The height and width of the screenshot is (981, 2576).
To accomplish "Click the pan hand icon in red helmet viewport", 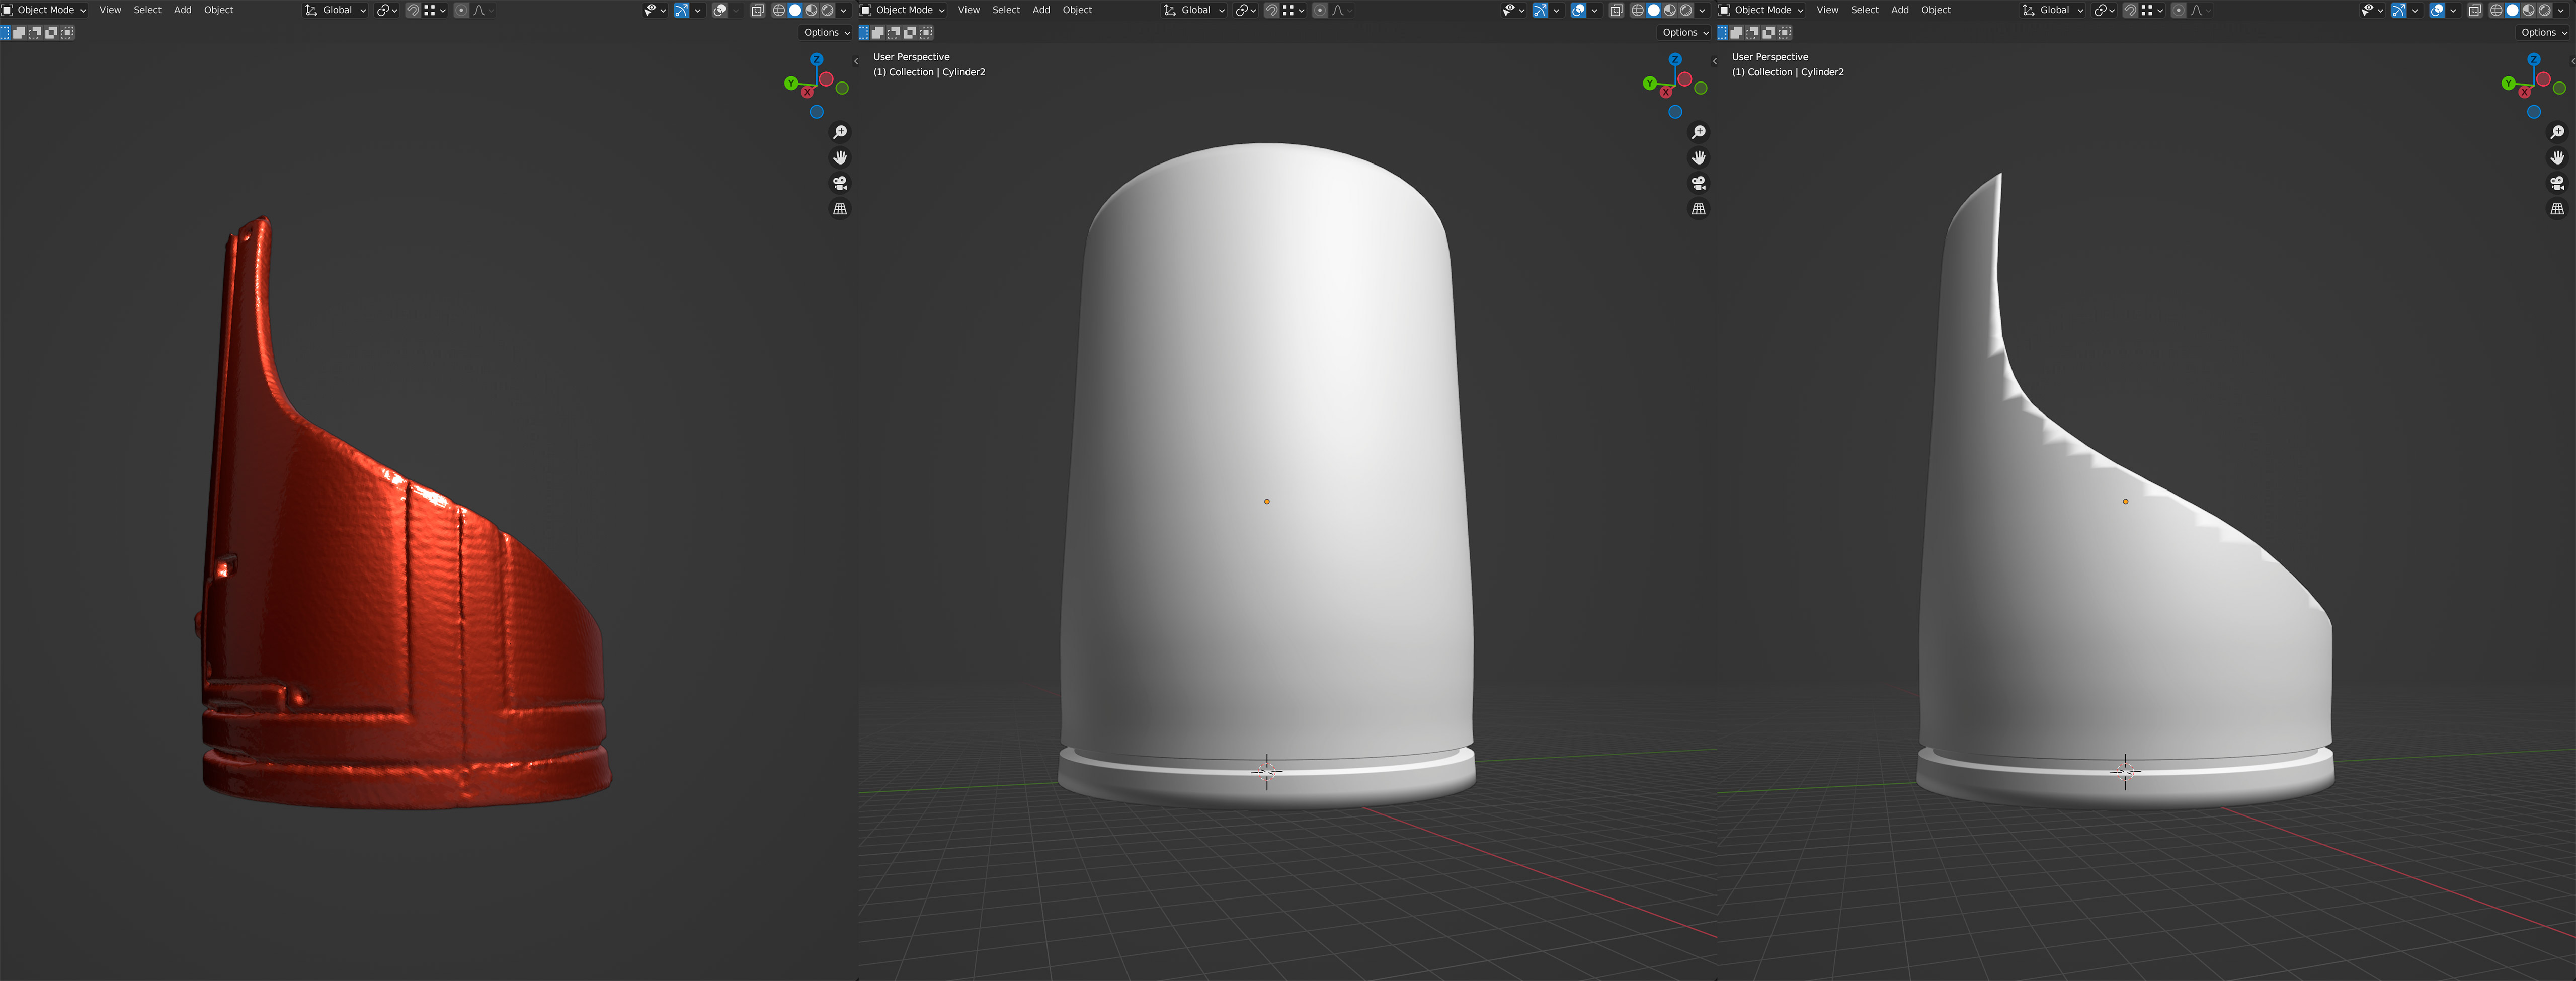I will [x=840, y=157].
